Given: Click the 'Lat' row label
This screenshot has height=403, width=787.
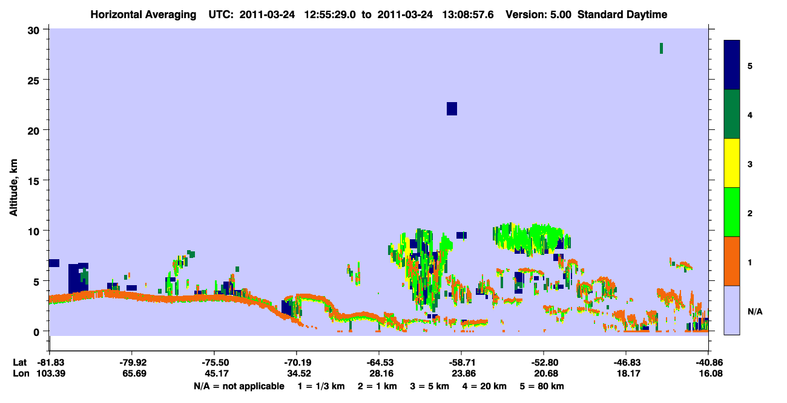Looking at the screenshot, I should click(19, 363).
